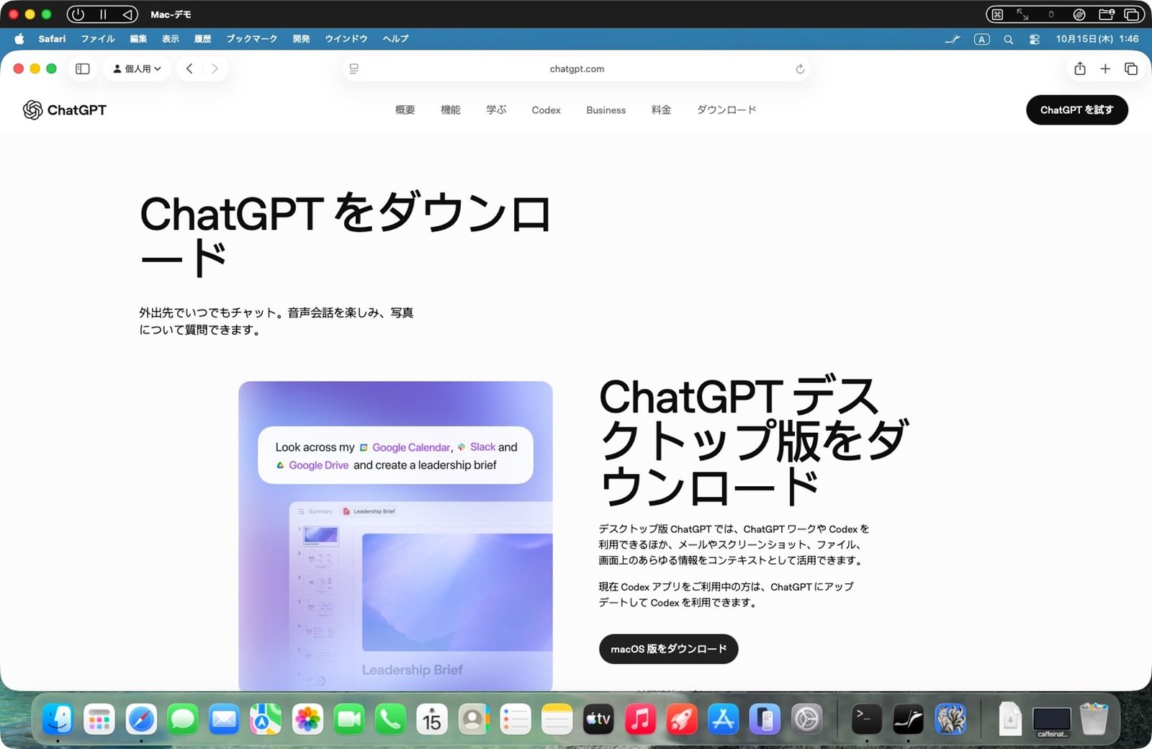Viewport: 1152px width, 749px height.
Task: Open Safari share icon
Action: 1079,68
